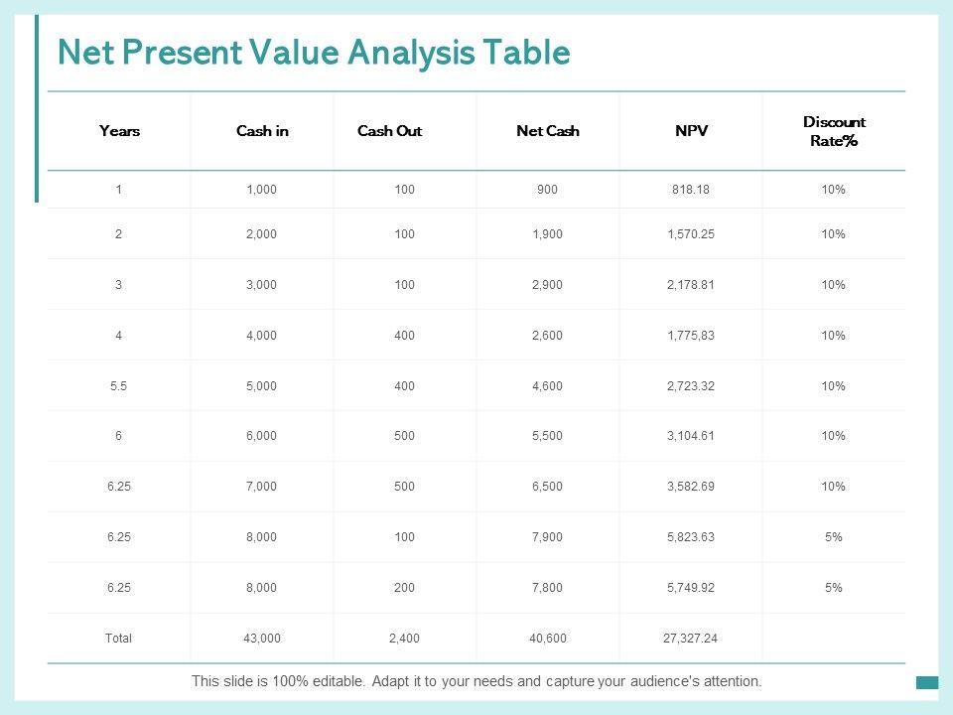Click the NPV cell showing 5,823.63
The height and width of the screenshot is (715, 953).
(x=691, y=537)
